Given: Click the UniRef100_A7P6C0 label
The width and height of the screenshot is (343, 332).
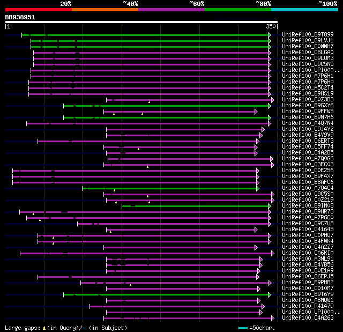Looking at the screenshot, I should 308,218.
